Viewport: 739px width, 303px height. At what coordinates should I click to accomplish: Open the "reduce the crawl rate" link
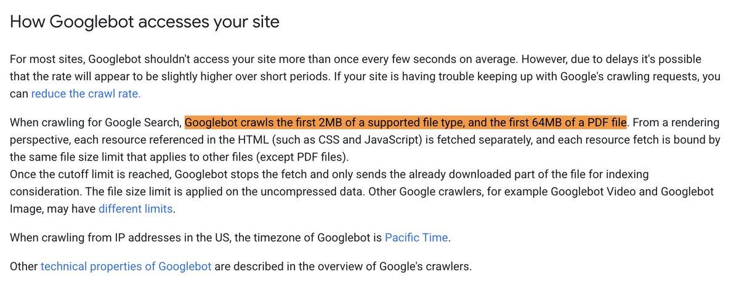tap(86, 94)
